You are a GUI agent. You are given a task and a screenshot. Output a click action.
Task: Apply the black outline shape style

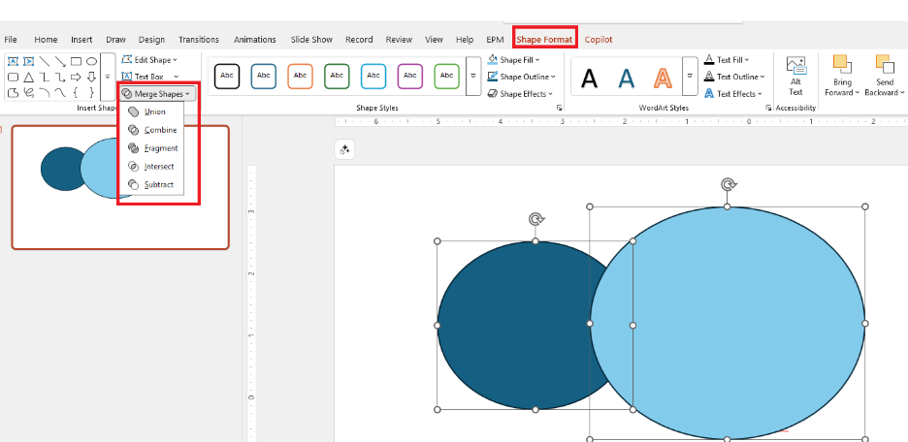pos(227,76)
